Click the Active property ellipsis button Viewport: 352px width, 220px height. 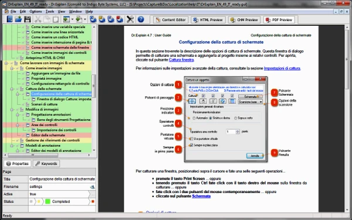point(93,194)
